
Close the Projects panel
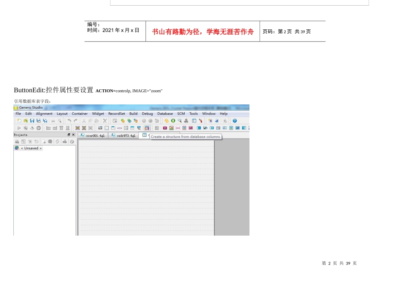(73, 135)
